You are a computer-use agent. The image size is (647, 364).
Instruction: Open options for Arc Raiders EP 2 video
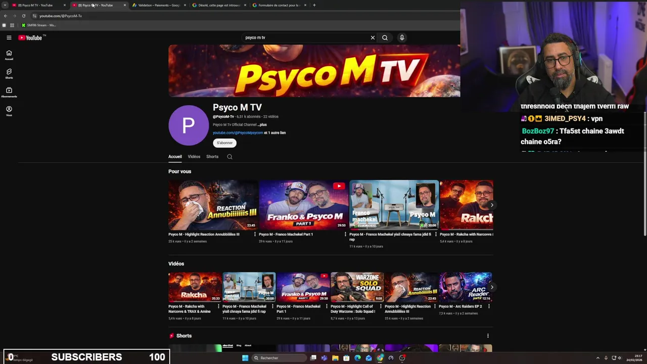(489, 306)
